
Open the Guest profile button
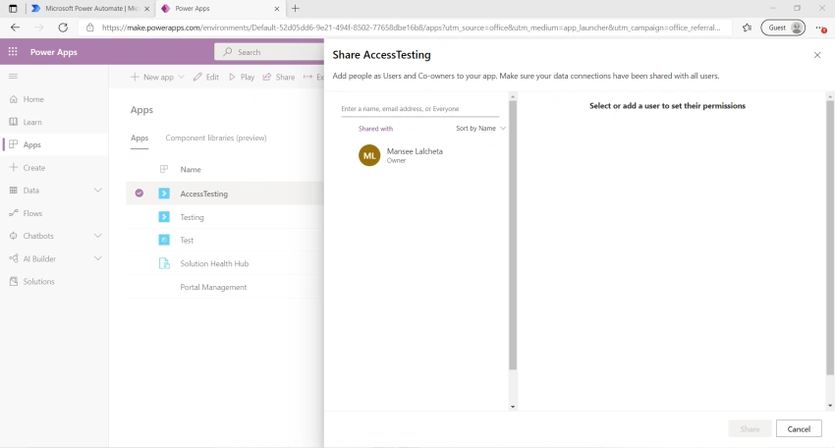(x=783, y=28)
